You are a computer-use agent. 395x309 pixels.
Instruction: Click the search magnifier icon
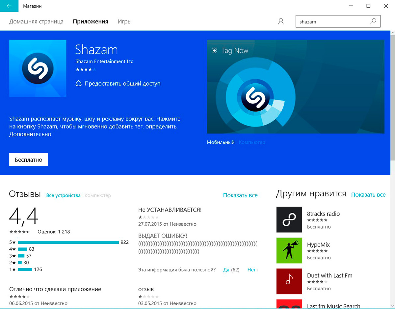(373, 21)
